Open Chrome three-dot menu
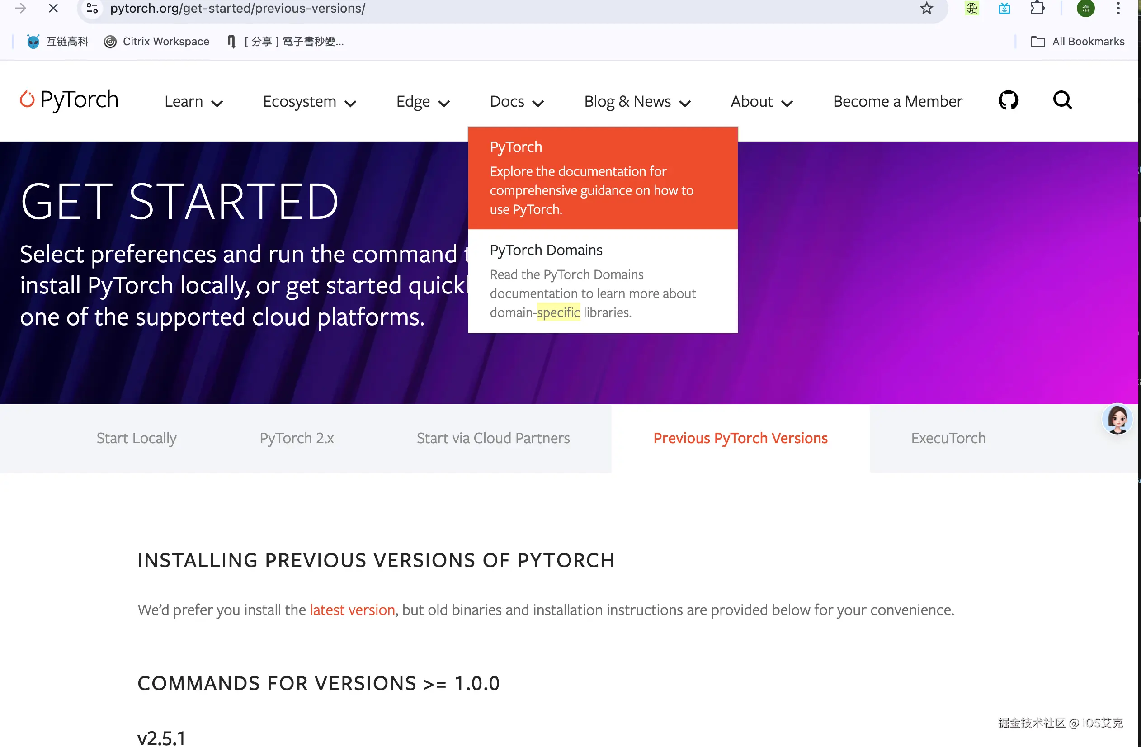1141x747 pixels. [x=1118, y=8]
